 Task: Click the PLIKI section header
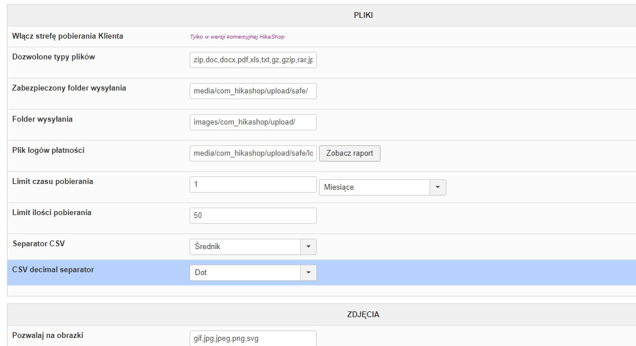[x=363, y=16]
